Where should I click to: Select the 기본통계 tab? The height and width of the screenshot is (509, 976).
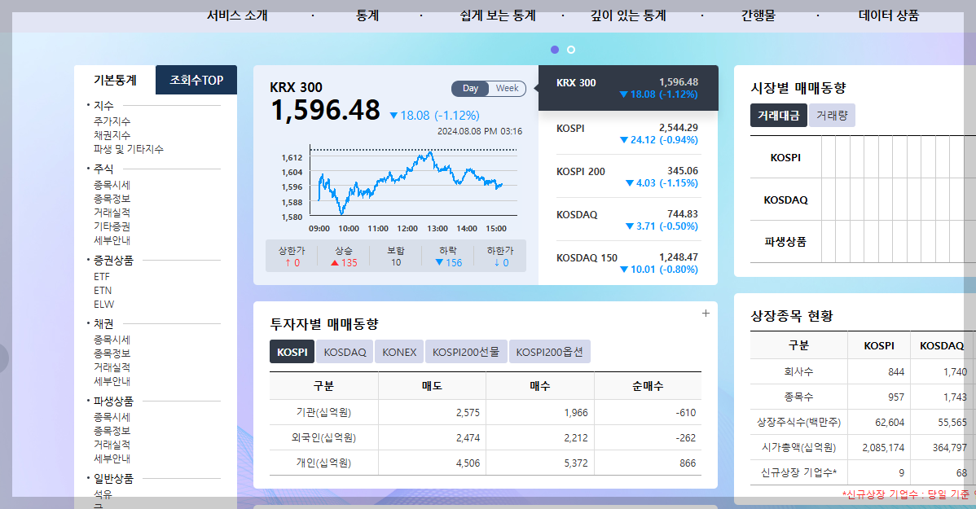[115, 80]
